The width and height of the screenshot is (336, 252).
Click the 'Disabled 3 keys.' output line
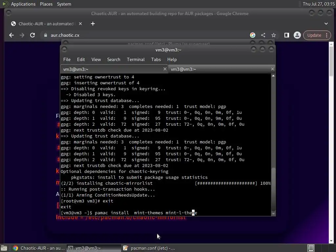[x=91, y=95]
